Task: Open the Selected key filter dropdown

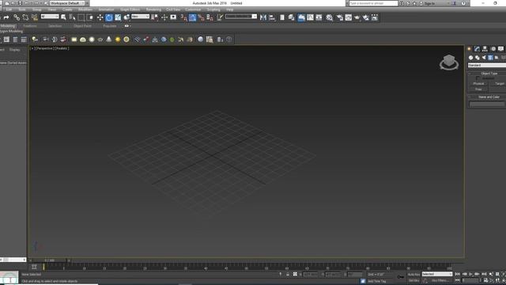Action: pos(437,274)
